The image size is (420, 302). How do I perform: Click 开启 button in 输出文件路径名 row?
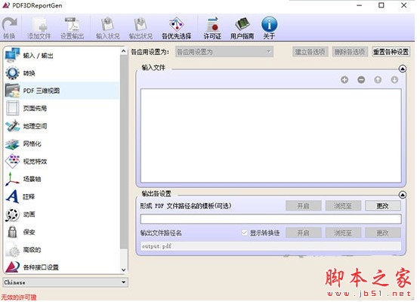click(303, 233)
